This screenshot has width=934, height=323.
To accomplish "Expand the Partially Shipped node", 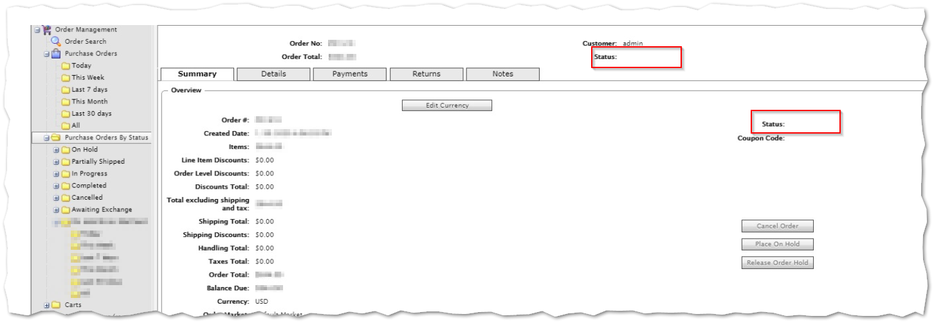I will 56,162.
